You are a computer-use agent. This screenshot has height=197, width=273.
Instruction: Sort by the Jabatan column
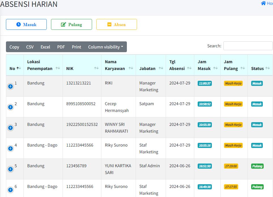(x=151, y=65)
